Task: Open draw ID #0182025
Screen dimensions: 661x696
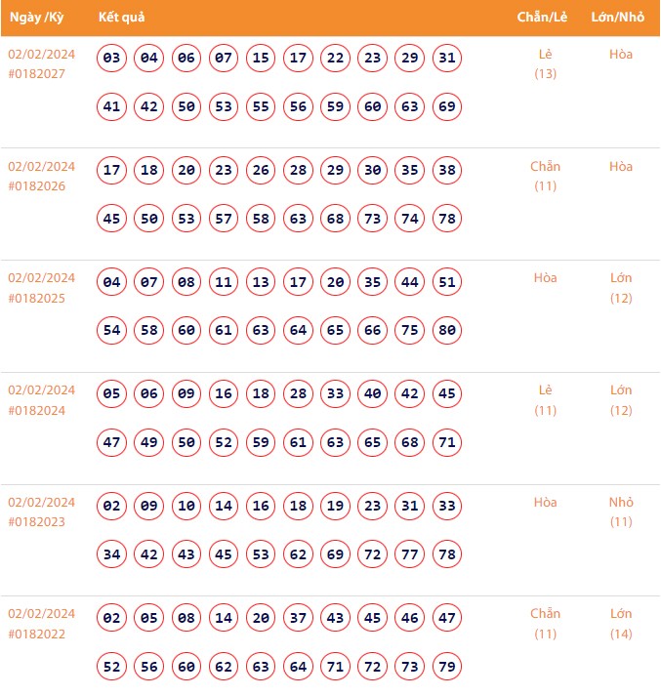Action: (36, 298)
